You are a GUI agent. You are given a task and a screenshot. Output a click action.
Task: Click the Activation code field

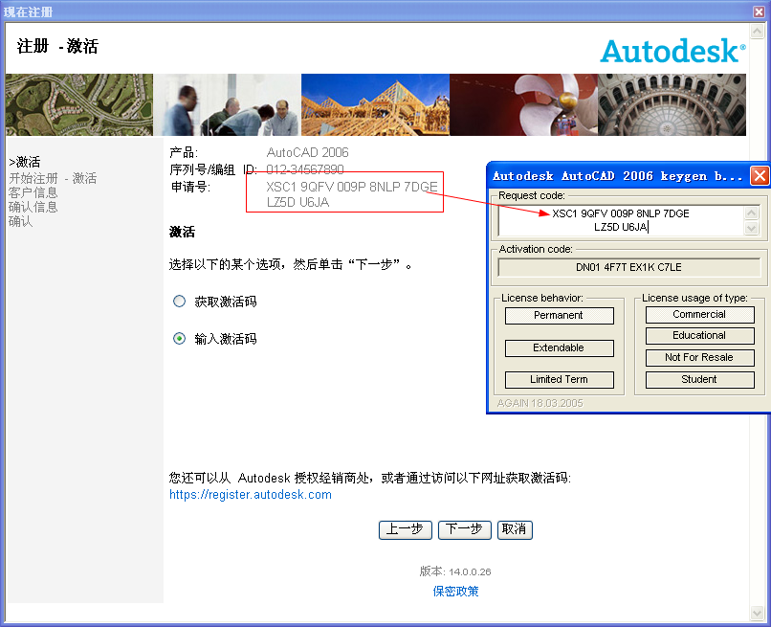click(628, 267)
